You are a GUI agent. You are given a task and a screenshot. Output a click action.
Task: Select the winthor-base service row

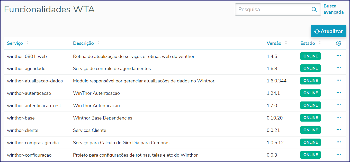click(21, 118)
